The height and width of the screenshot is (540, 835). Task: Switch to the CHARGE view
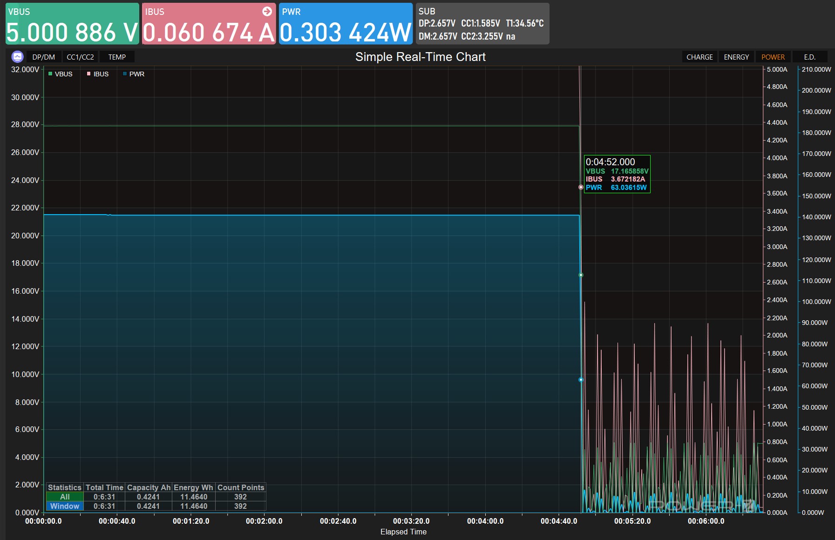[x=699, y=57]
